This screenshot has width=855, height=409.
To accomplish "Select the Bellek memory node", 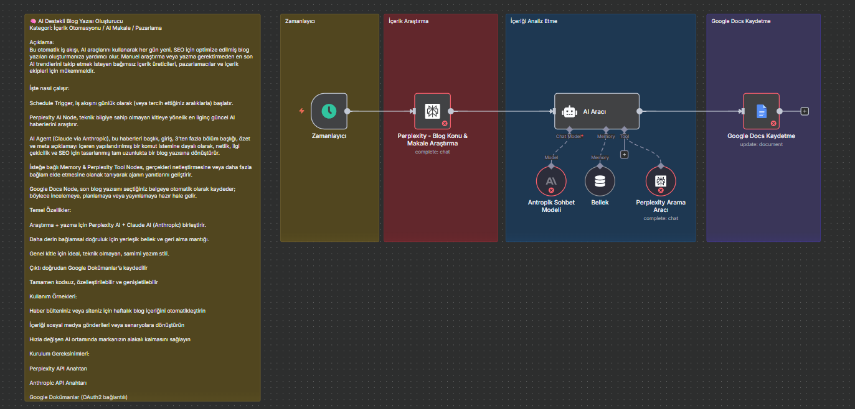I will coord(600,181).
